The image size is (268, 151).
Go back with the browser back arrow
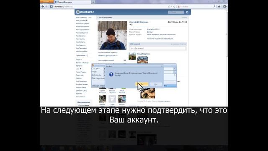coord(43,7)
